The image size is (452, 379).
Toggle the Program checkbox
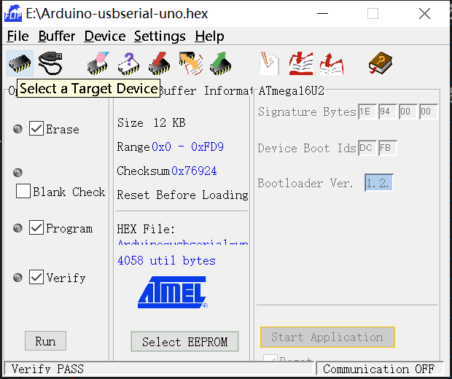36,227
